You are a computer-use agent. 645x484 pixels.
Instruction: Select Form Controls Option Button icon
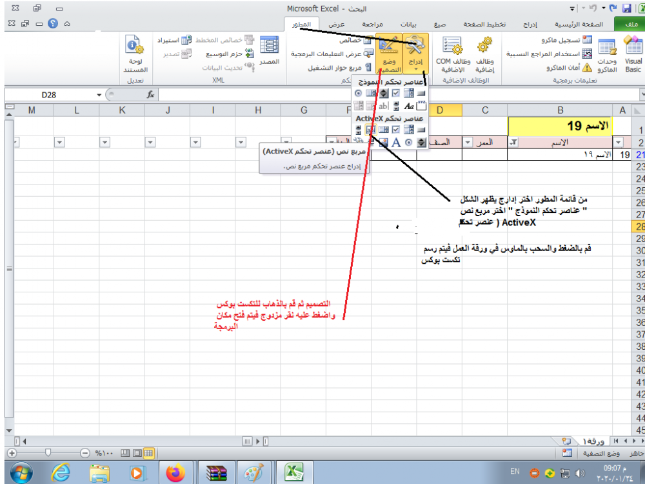[358, 94]
